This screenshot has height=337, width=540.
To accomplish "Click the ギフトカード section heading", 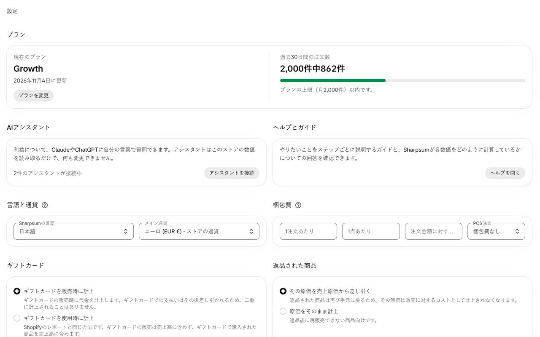I will 25,265.
